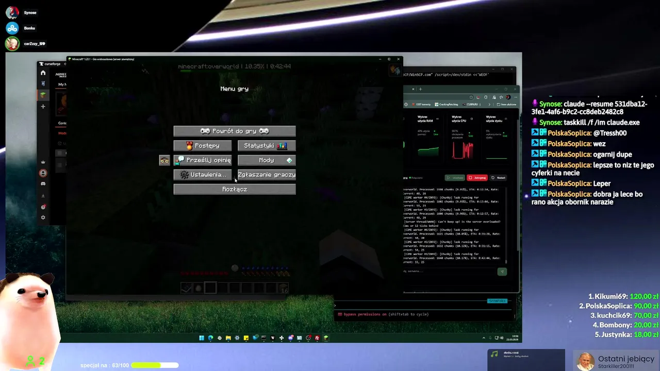
Task: Open the terminal icon on the taskbar
Action: pyautogui.click(x=263, y=338)
